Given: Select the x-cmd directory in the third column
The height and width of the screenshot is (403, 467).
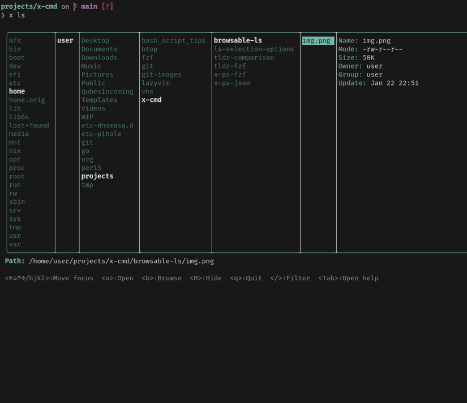Looking at the screenshot, I should 151,100.
